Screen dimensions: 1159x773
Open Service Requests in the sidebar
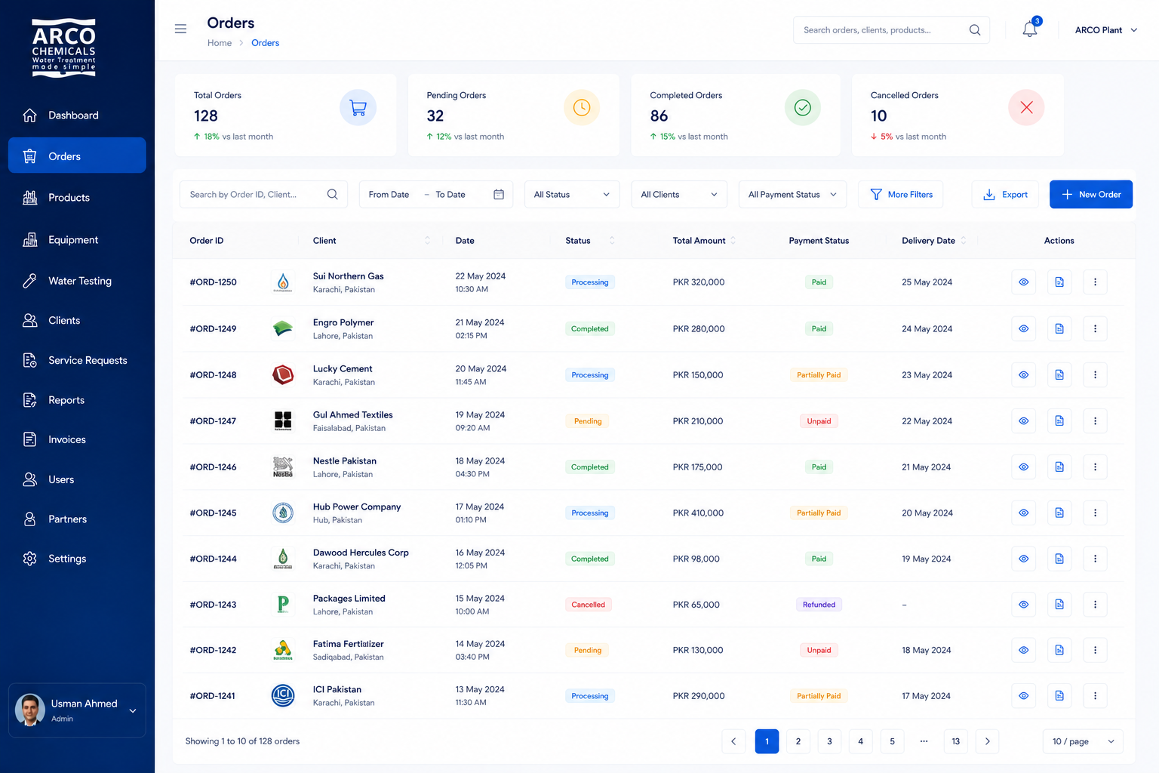pyautogui.click(x=77, y=360)
